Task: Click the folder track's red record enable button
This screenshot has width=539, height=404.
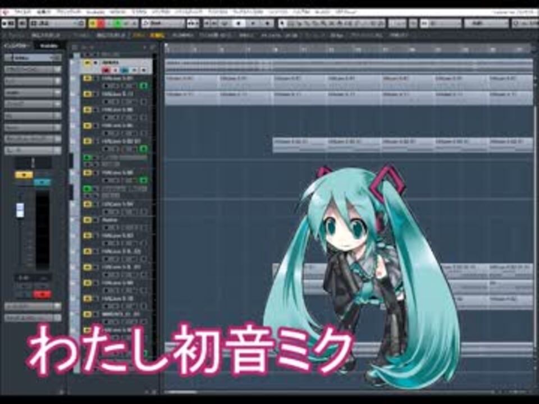Action: pos(106,70)
